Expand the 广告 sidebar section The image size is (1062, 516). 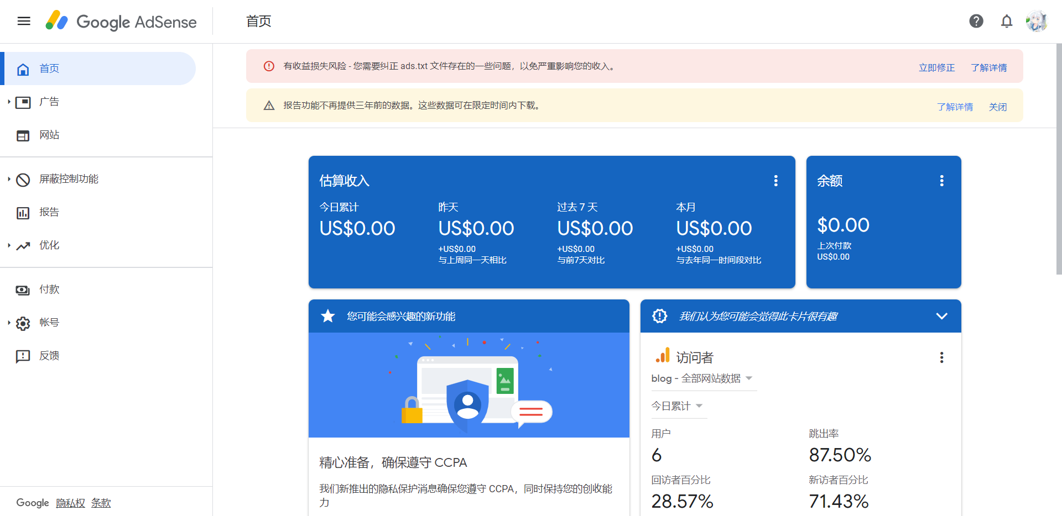point(9,102)
